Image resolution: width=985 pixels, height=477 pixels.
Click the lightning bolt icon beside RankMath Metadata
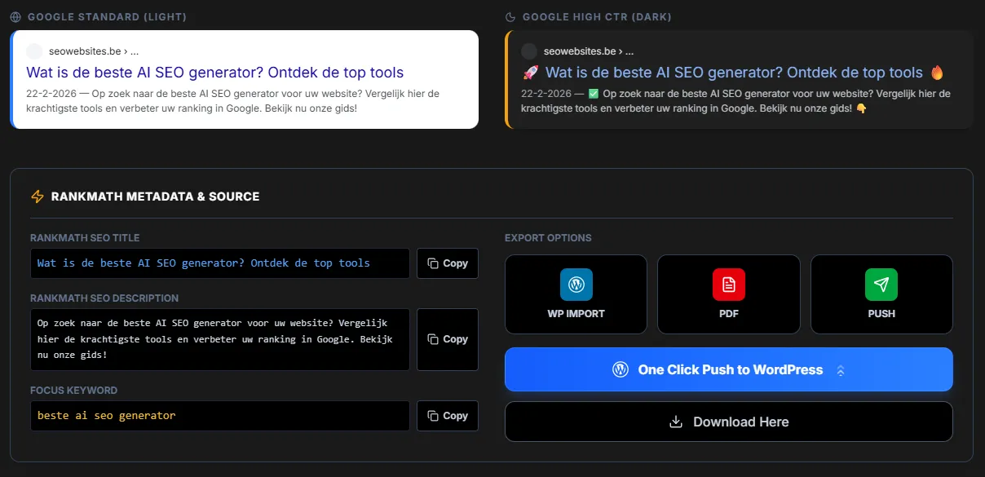[x=38, y=197]
